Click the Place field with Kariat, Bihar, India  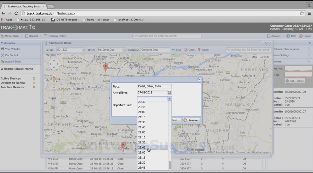tap(154, 86)
